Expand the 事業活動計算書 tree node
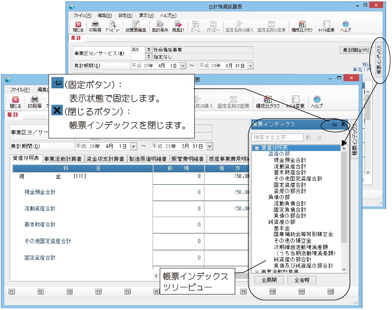Viewport: 392px width, 310px height. [256, 272]
